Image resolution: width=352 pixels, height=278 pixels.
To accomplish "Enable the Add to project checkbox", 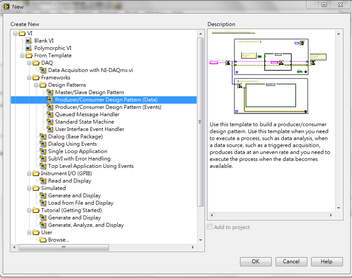I will [210, 226].
